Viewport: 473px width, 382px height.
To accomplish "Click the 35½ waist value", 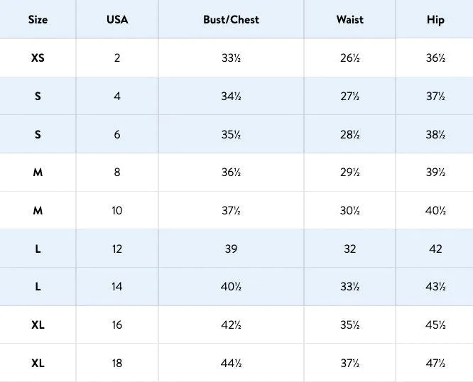I will point(350,324).
